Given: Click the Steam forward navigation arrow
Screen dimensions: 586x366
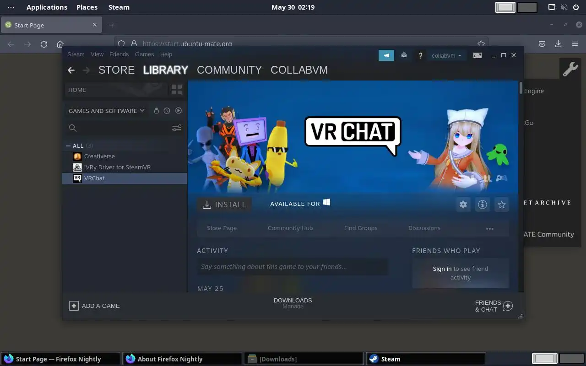Looking at the screenshot, I should [86, 70].
